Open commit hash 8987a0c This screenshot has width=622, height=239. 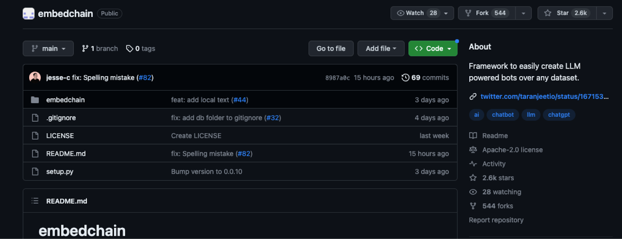tap(337, 78)
